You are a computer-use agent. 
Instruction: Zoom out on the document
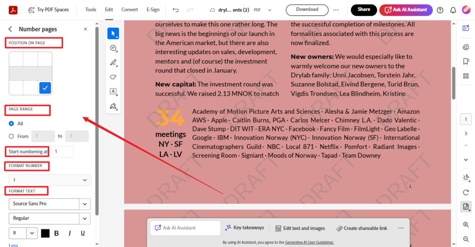coord(466,239)
